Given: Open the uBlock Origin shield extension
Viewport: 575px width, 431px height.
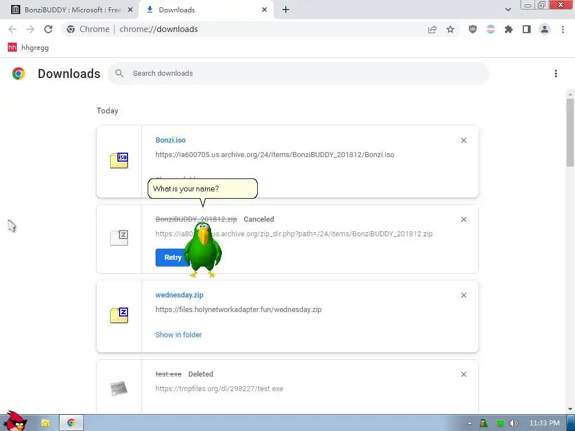Looking at the screenshot, I should [x=473, y=29].
